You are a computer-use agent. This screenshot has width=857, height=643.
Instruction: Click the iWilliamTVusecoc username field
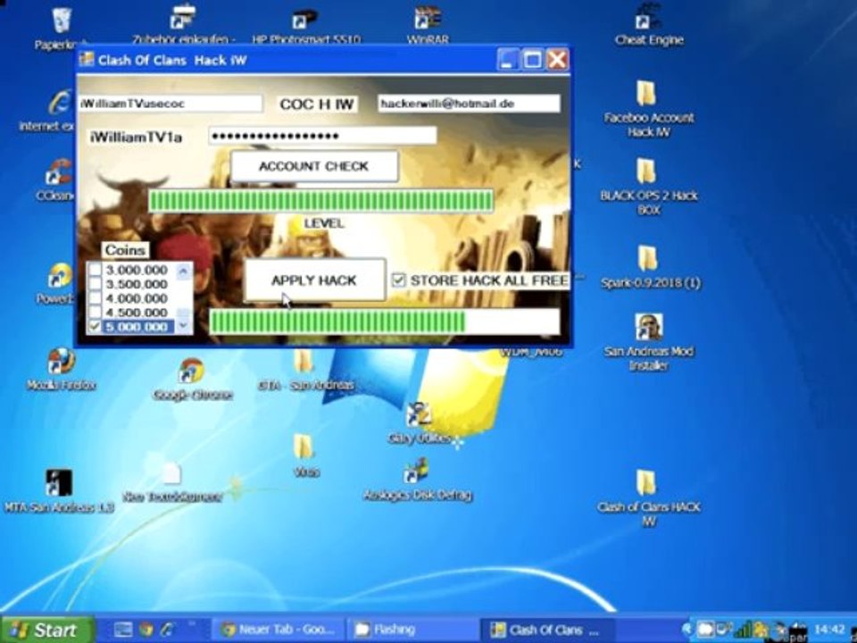[170, 104]
